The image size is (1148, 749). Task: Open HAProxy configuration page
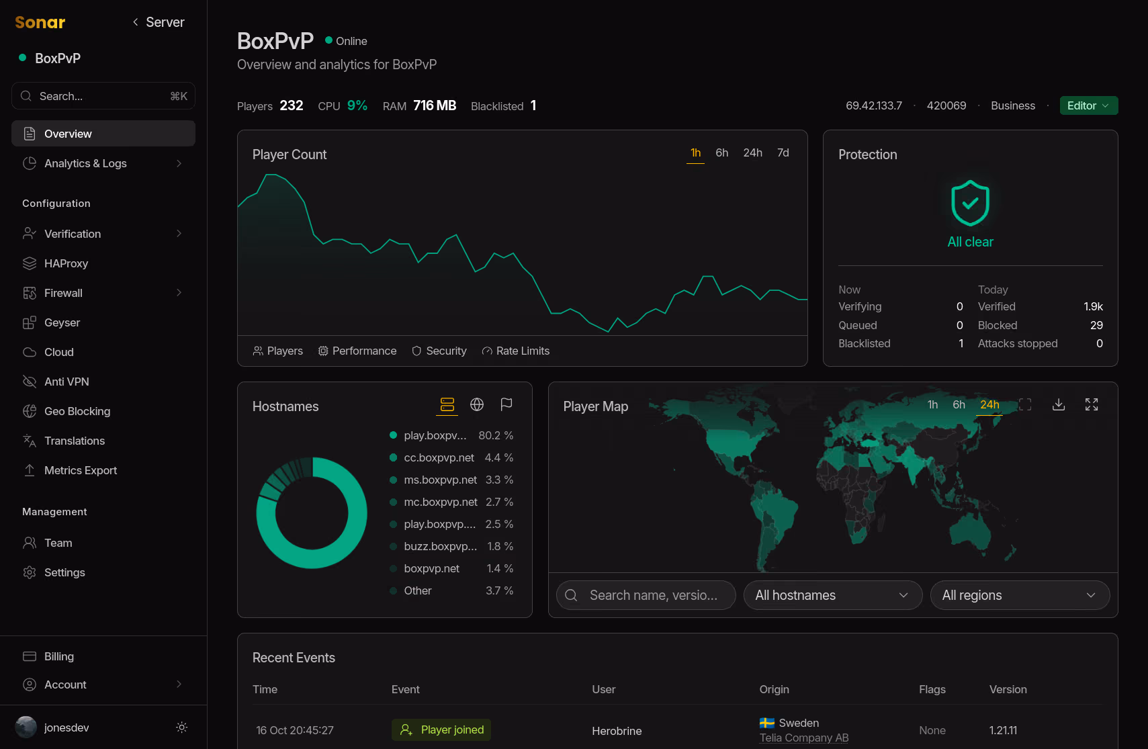(x=103, y=263)
